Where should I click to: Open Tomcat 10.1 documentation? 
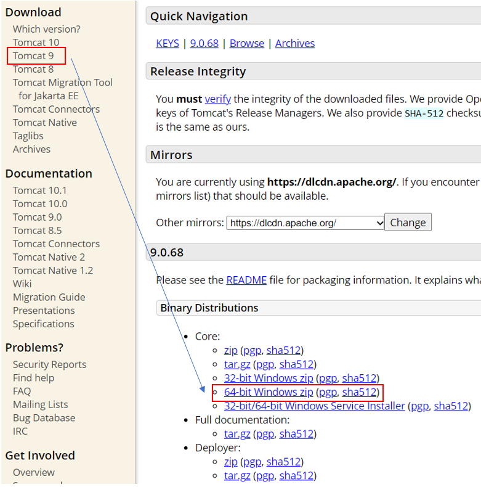(x=39, y=190)
